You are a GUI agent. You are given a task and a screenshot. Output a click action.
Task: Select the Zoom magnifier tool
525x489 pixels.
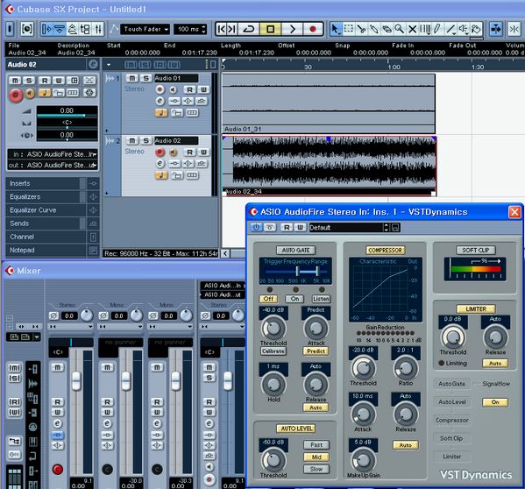pos(399,29)
